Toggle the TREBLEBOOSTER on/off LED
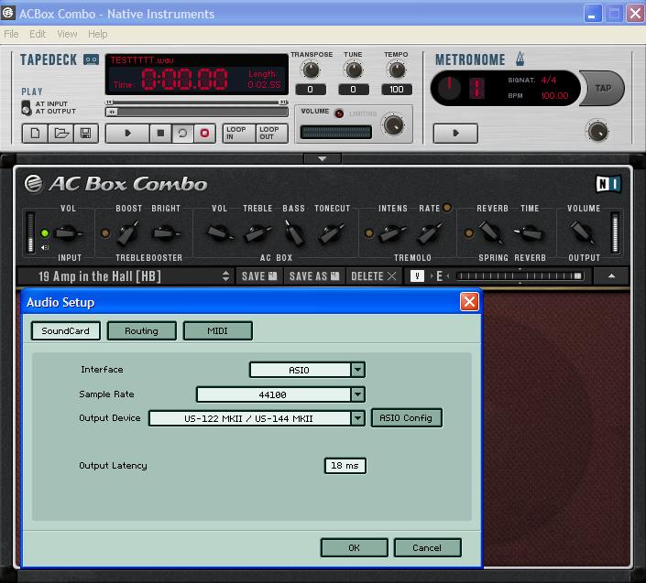This screenshot has height=583, width=646. pyautogui.click(x=105, y=233)
